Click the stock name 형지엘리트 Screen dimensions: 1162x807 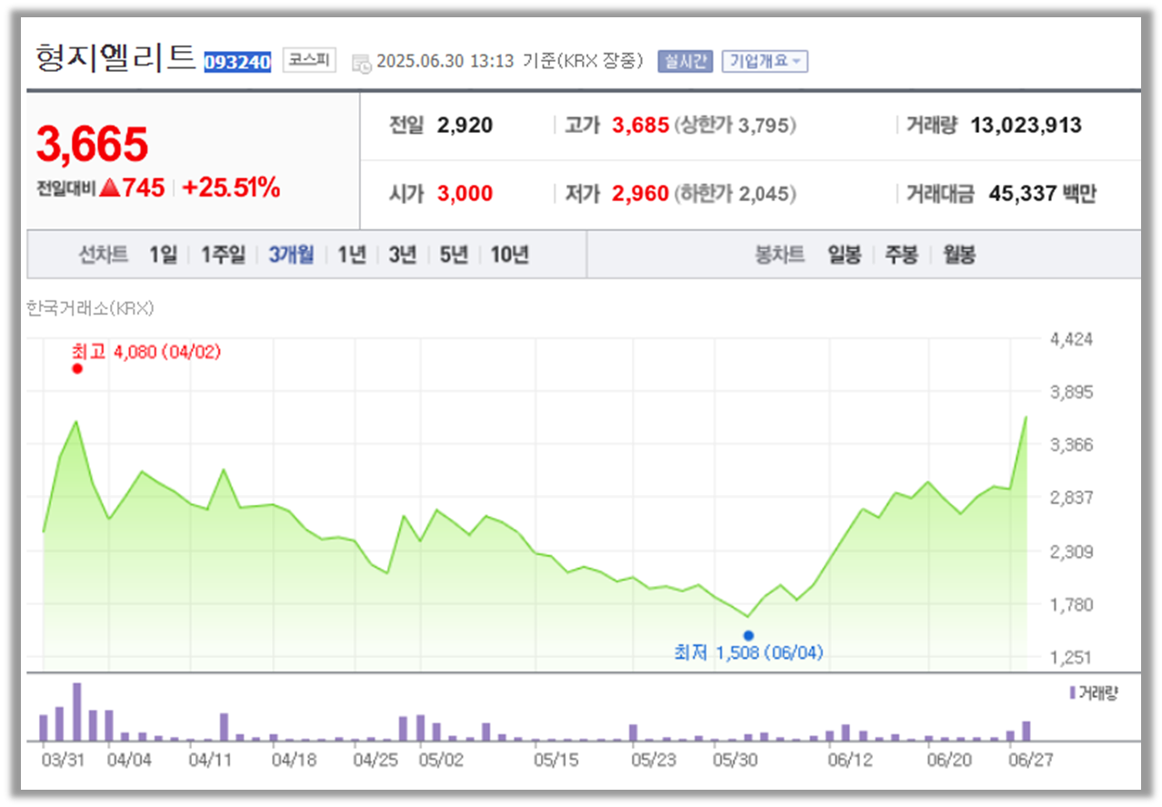(116, 57)
